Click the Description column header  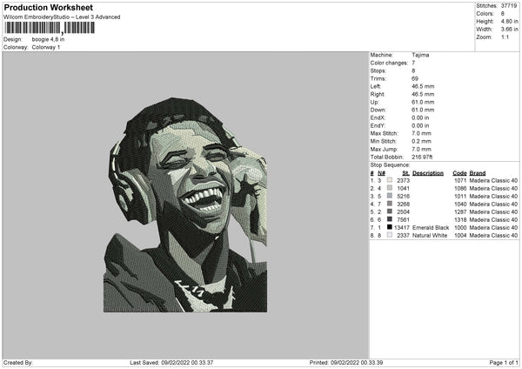tap(428, 173)
